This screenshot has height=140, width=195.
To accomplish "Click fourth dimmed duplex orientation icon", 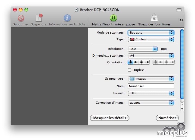I will coord(172,62).
